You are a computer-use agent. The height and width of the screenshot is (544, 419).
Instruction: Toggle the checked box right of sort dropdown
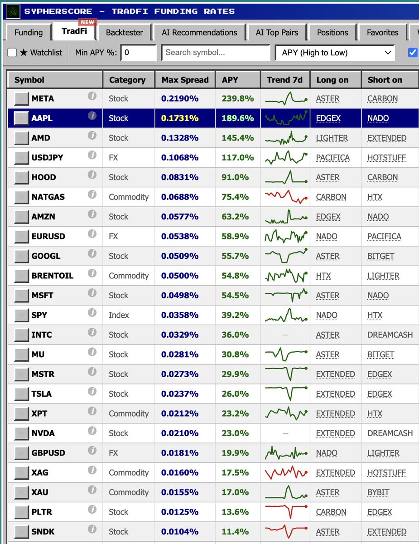pos(413,53)
